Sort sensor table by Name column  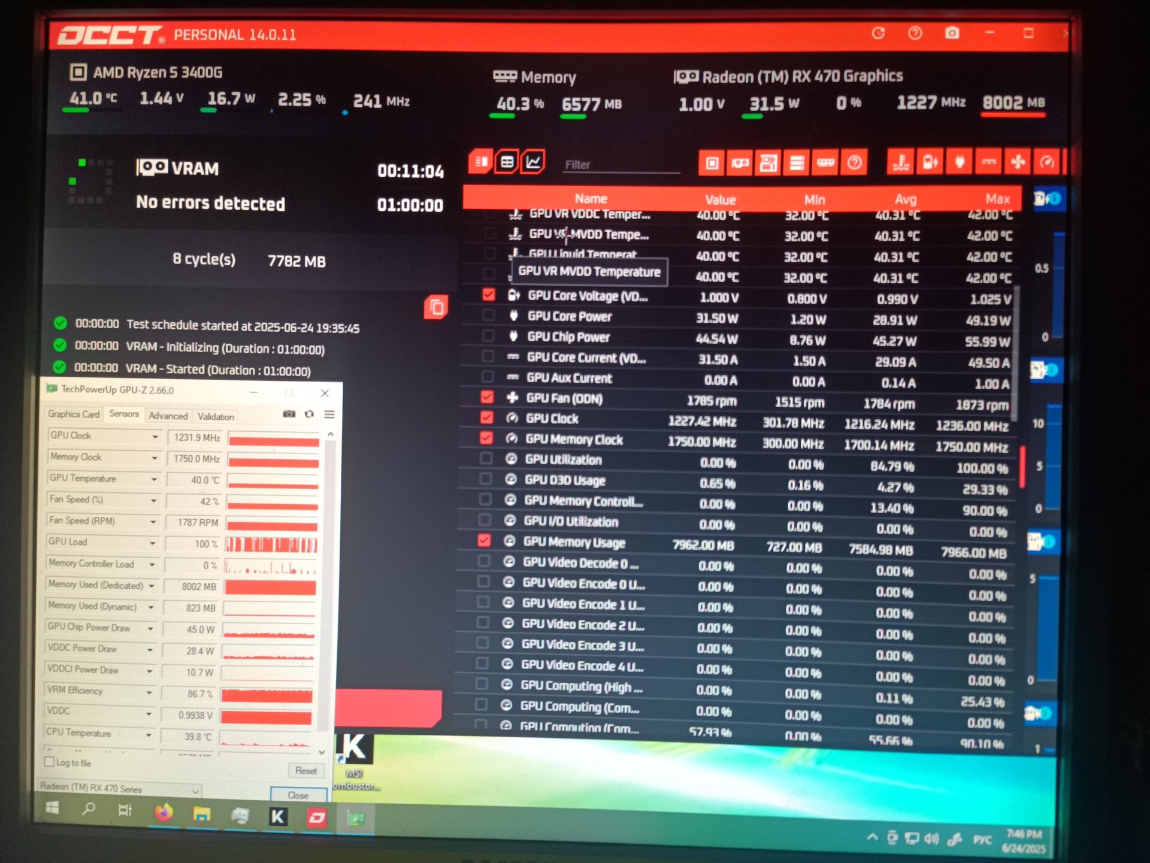[x=591, y=198]
